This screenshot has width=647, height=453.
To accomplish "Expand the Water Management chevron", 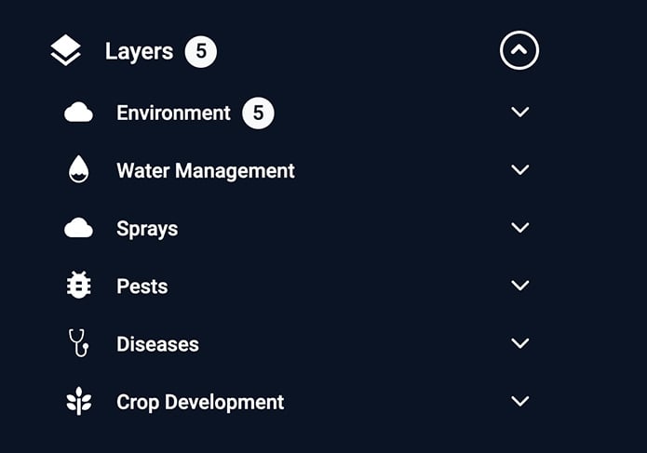I will [519, 169].
